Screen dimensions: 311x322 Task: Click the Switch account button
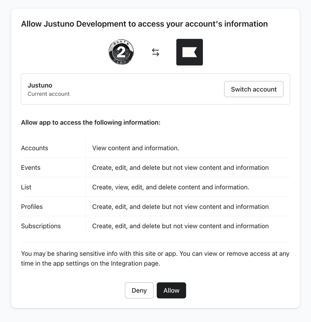point(254,89)
